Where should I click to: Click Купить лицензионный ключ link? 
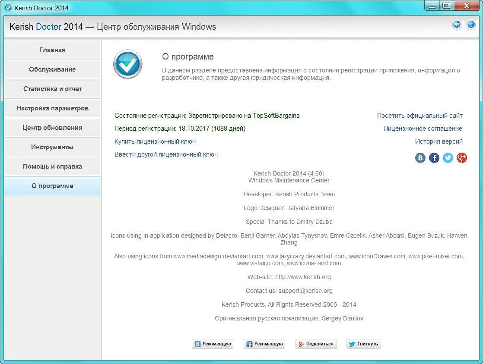155,141
